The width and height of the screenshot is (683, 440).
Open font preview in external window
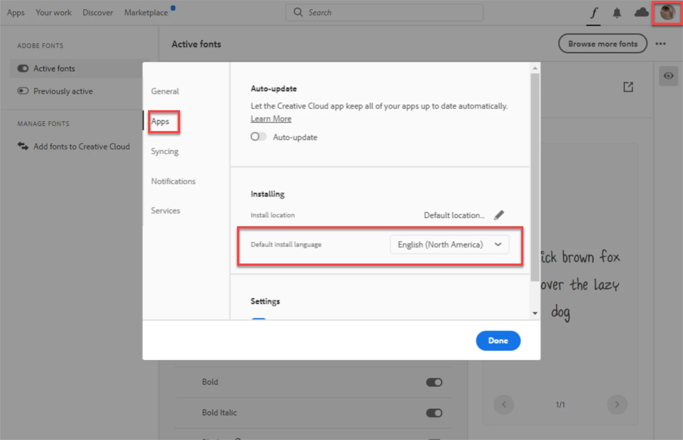point(628,87)
